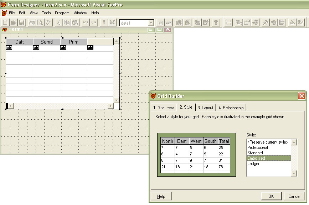309x205 pixels.
Task: Open the Data Environment icon
Action: (238, 22)
